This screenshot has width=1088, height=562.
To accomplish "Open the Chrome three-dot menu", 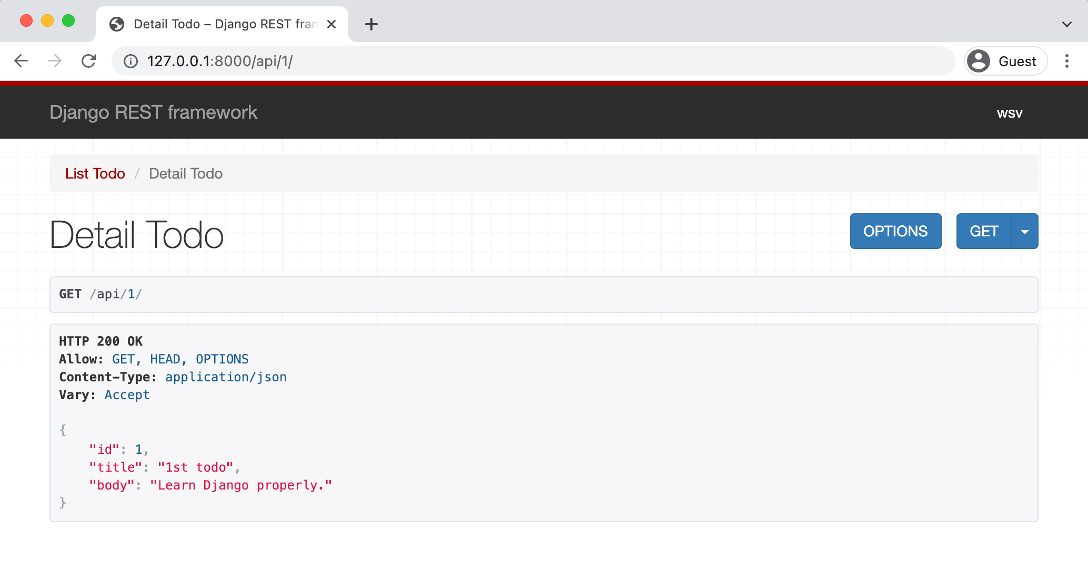I will (x=1067, y=61).
